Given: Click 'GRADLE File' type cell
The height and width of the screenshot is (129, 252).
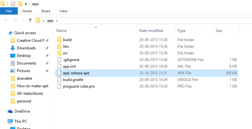Looking at the screenshot, I should pyautogui.click(x=188, y=79).
